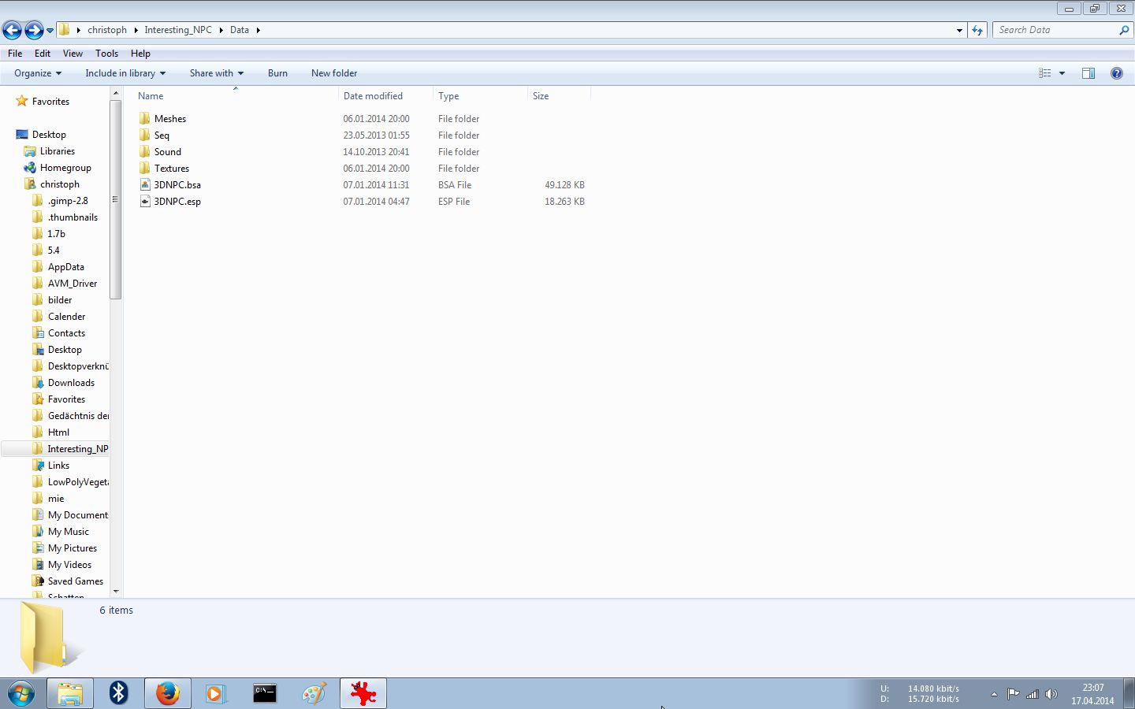Open the Include in library dropdown
This screenshot has width=1135, height=709.
coord(125,73)
